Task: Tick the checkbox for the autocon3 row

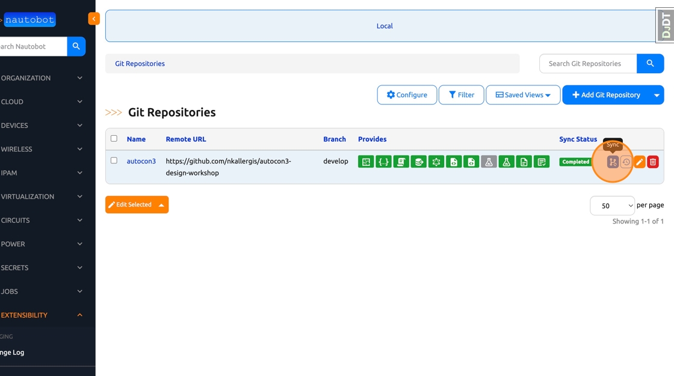Action: click(114, 160)
